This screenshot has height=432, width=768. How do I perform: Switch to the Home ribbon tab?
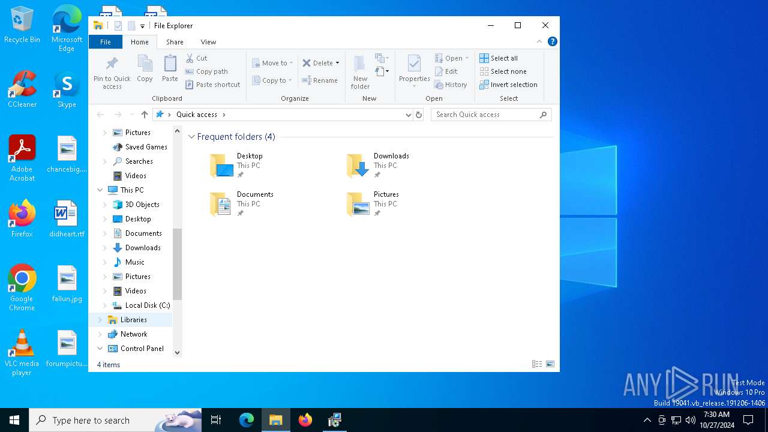point(140,42)
